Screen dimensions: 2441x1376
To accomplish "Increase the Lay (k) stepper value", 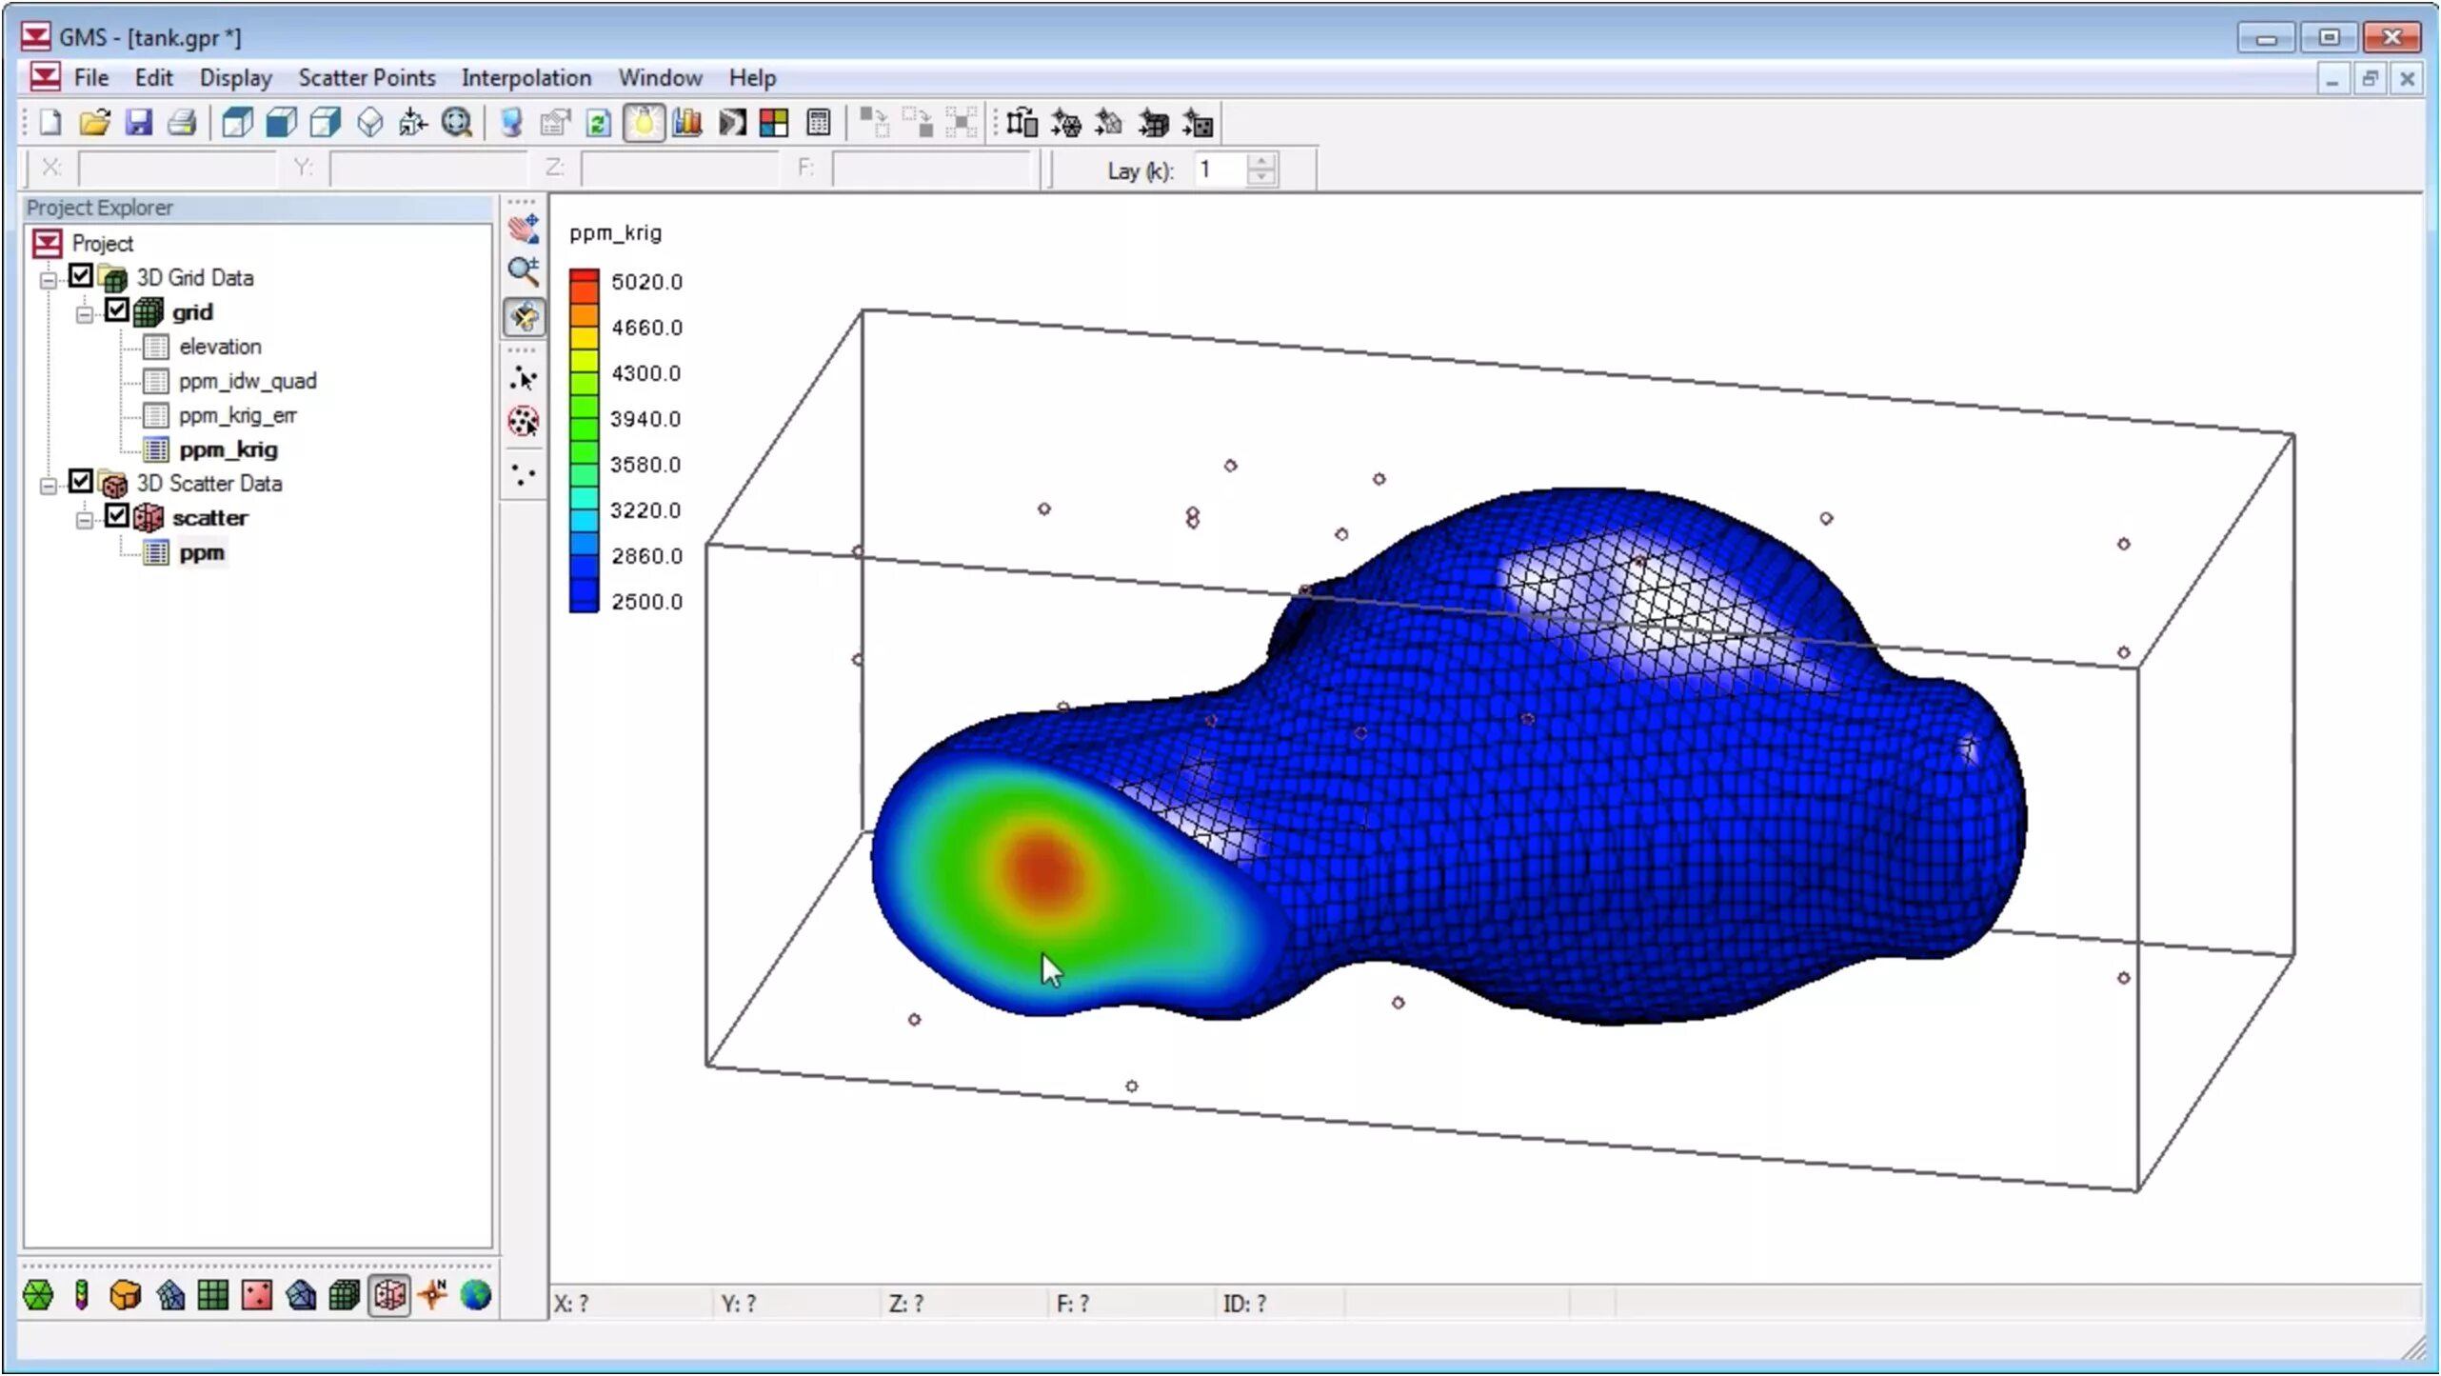I will point(1261,162).
